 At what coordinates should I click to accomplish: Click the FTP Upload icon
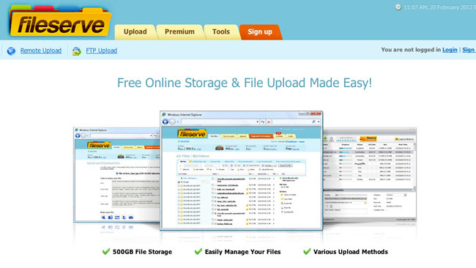(77, 51)
